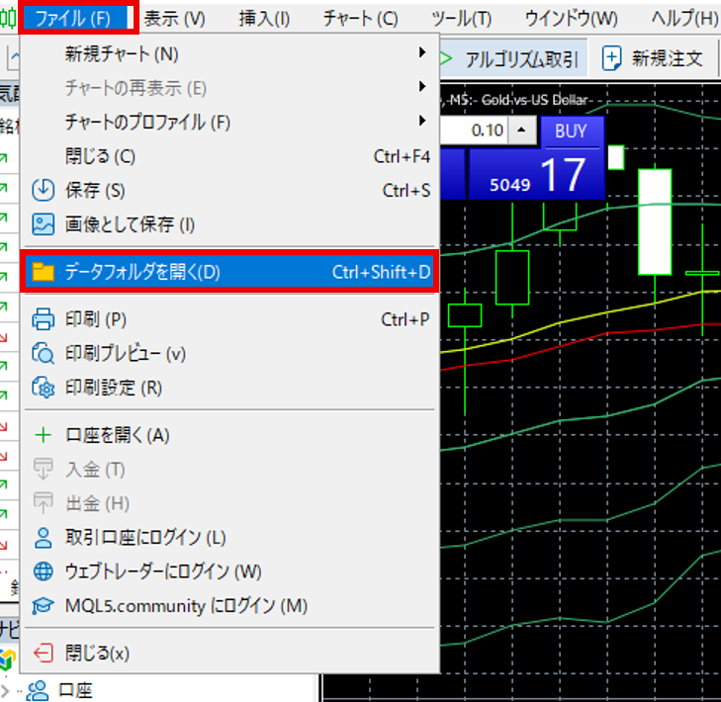Viewport: 721px width, 702px height.
Task: Click the red exit icon beside 閉じる(x)
Action: [43, 653]
